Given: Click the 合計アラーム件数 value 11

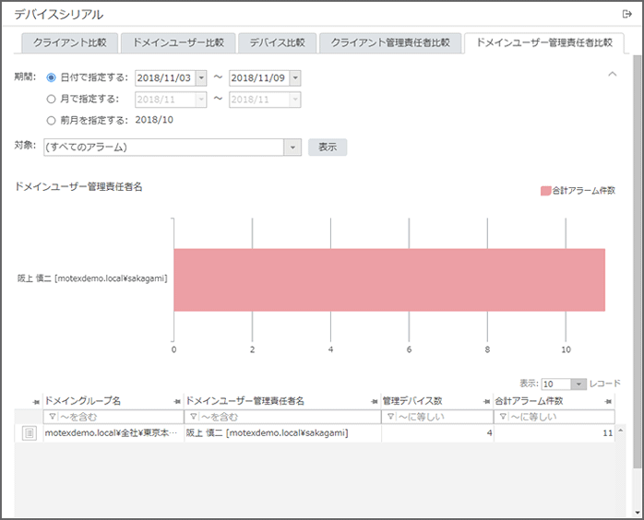Looking at the screenshot, I should (608, 433).
